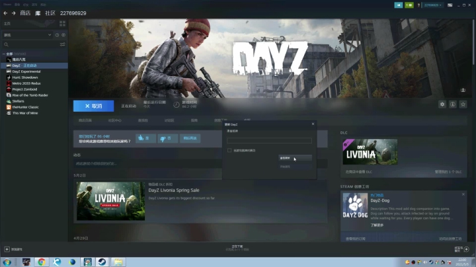Toggle the library grid view icon
Screen dimensions: 476x267
63,23
